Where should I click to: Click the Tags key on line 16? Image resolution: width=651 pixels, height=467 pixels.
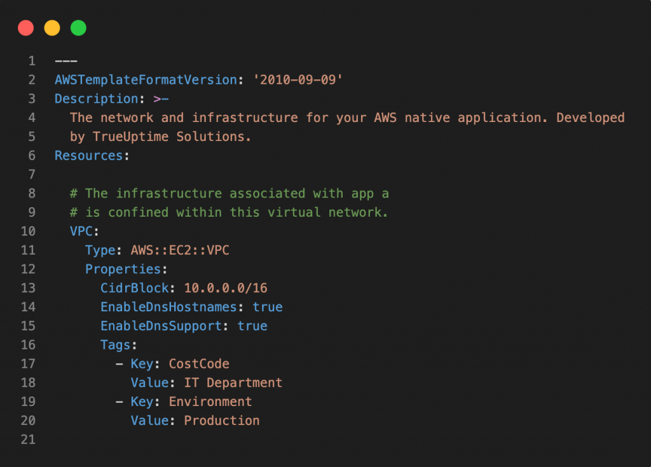[x=115, y=345]
